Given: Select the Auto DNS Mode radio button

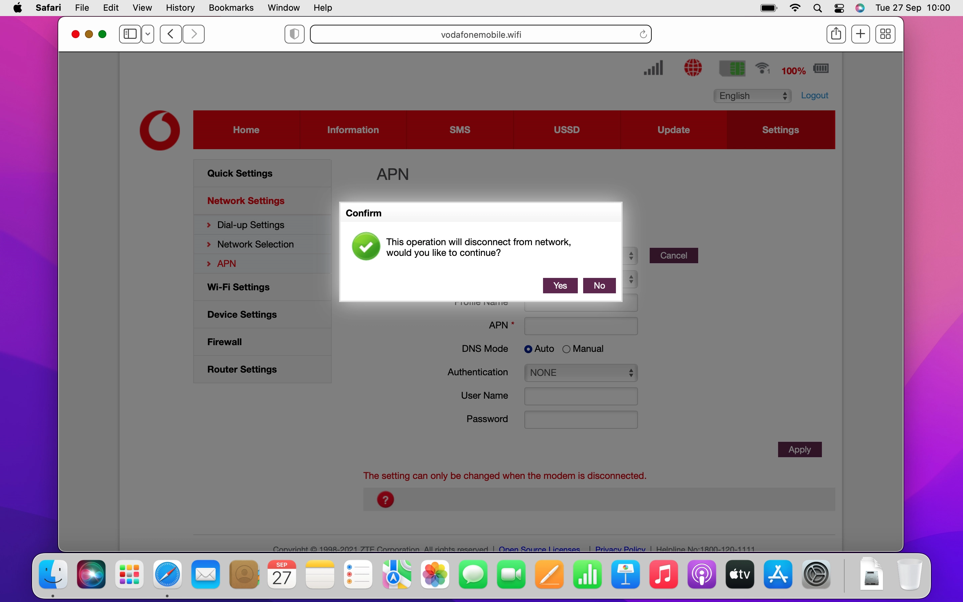Looking at the screenshot, I should coord(528,348).
